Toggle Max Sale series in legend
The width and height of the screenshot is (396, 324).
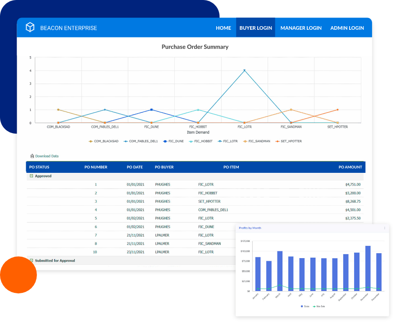[319, 306]
